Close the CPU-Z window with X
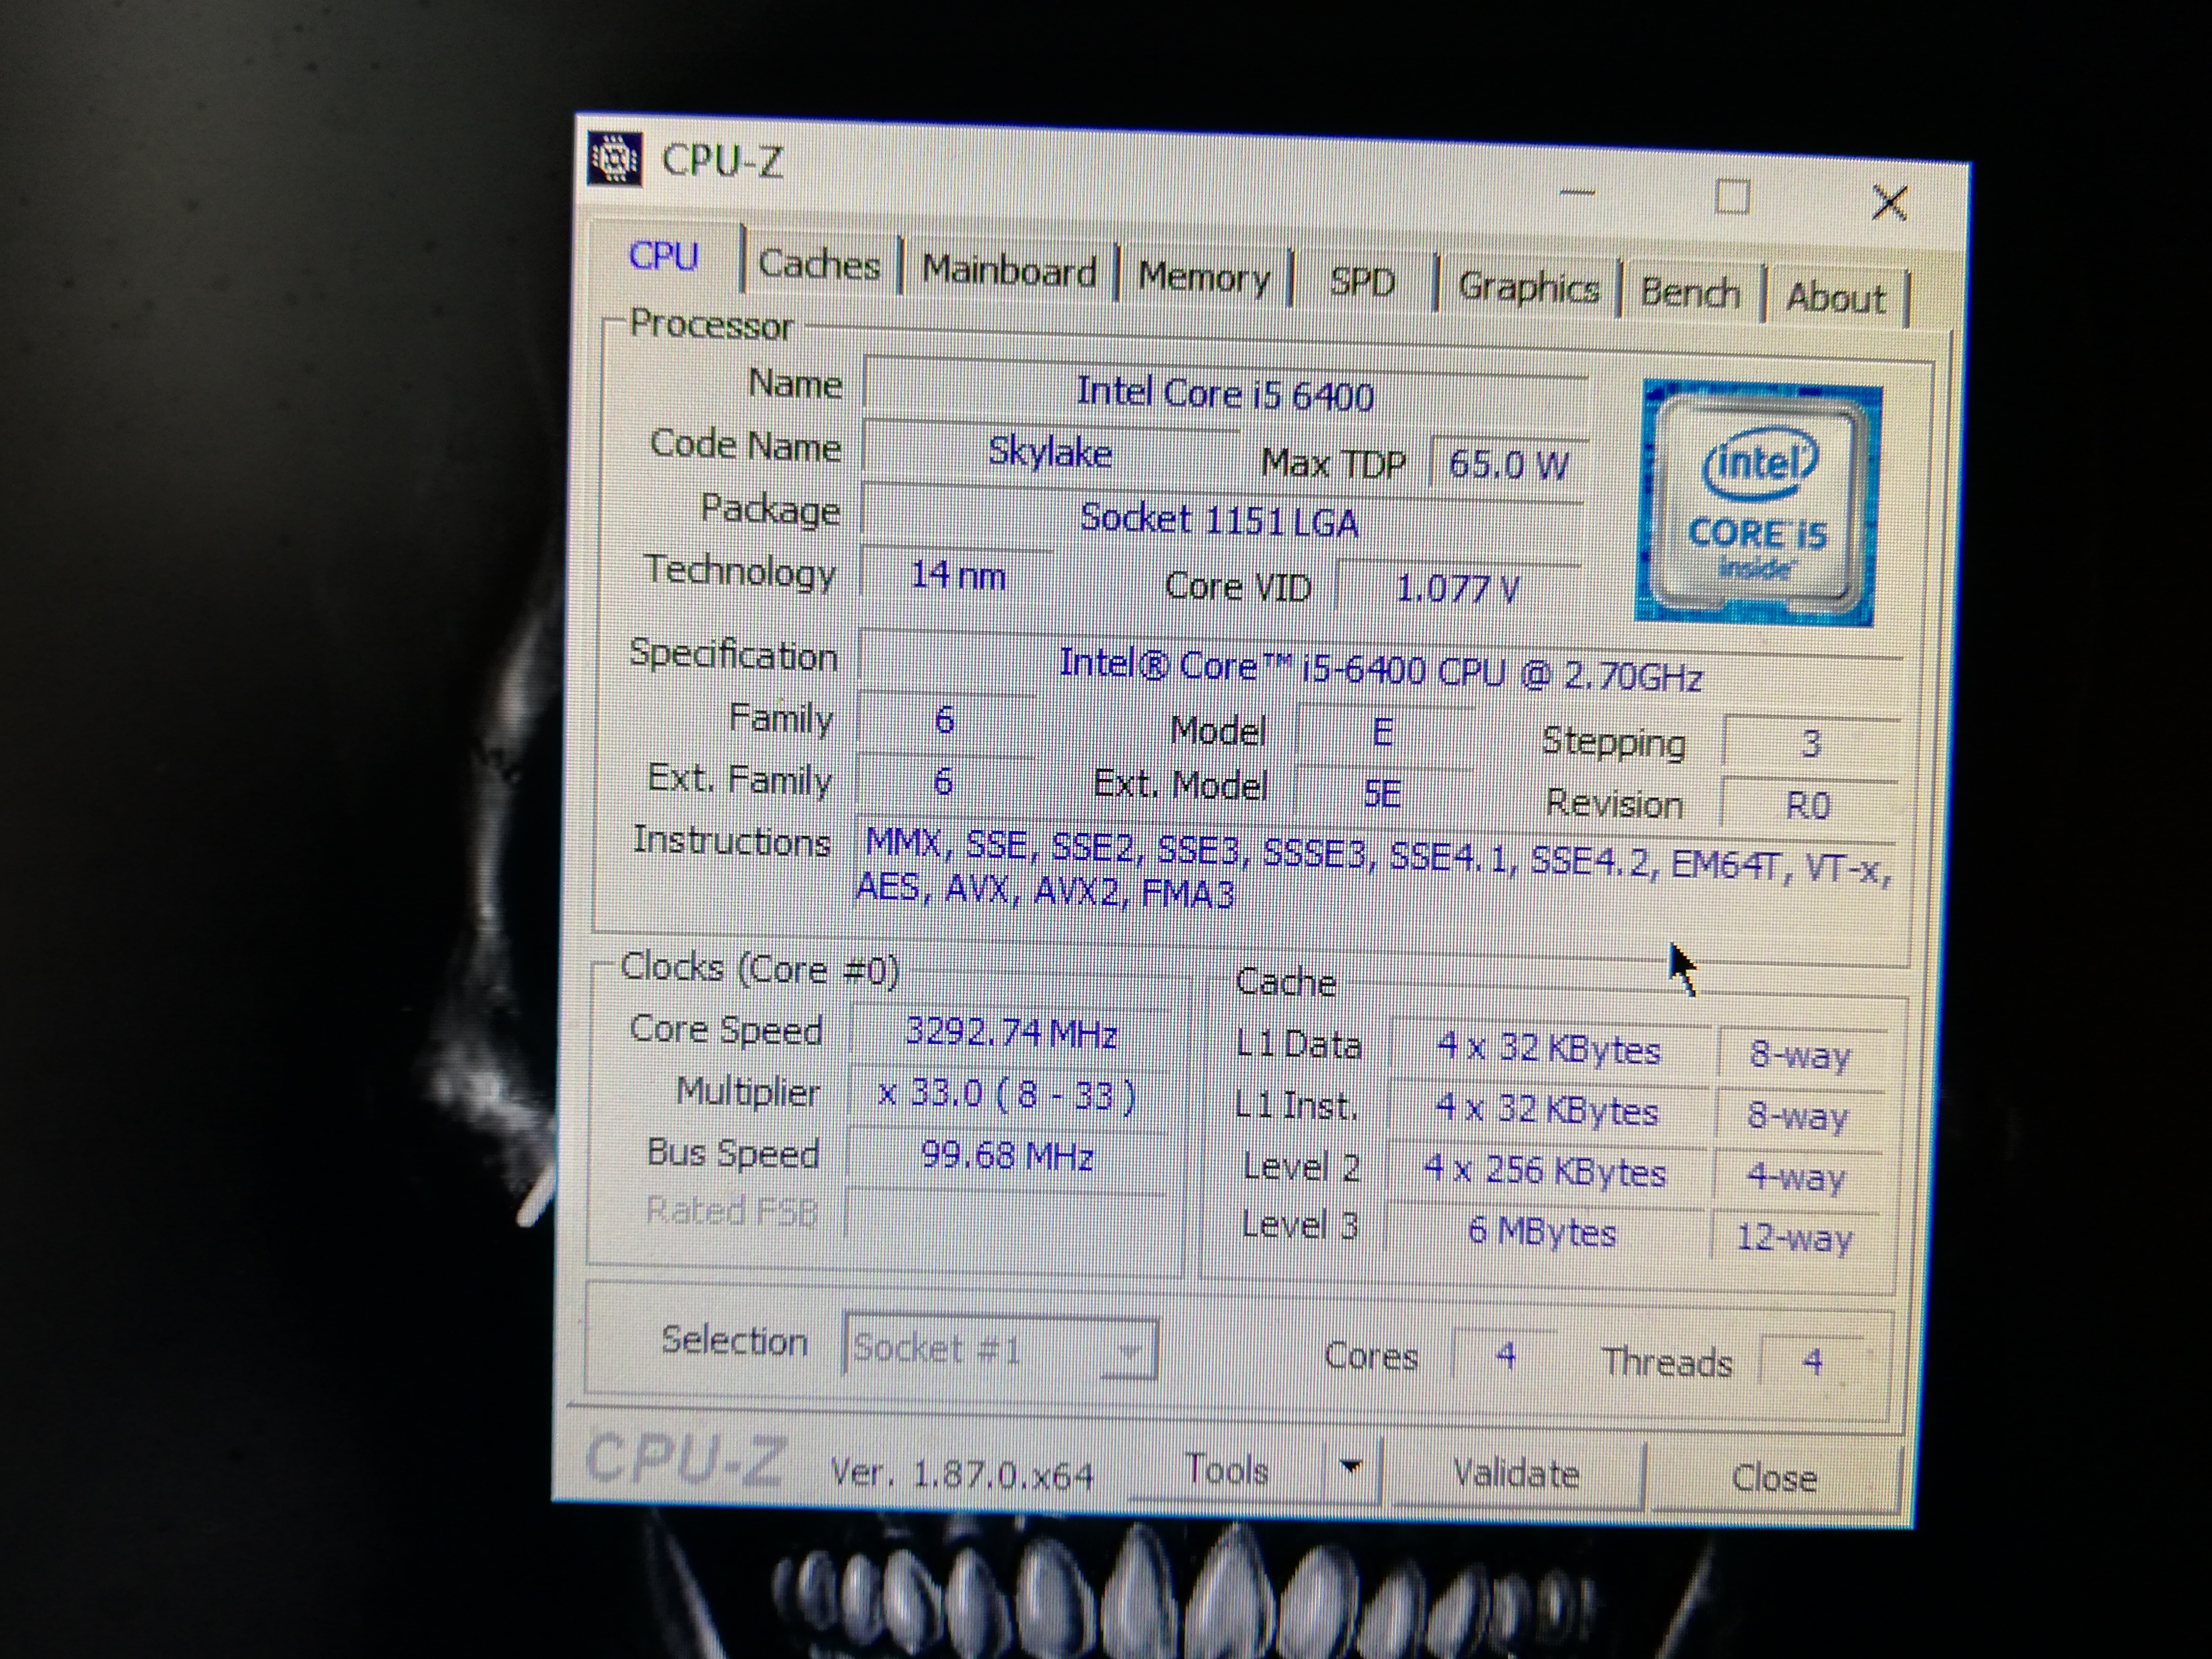 click(1888, 203)
